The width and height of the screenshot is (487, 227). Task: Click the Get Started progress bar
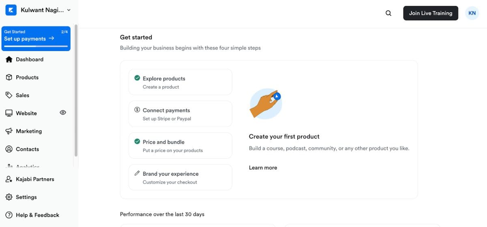click(36, 47)
